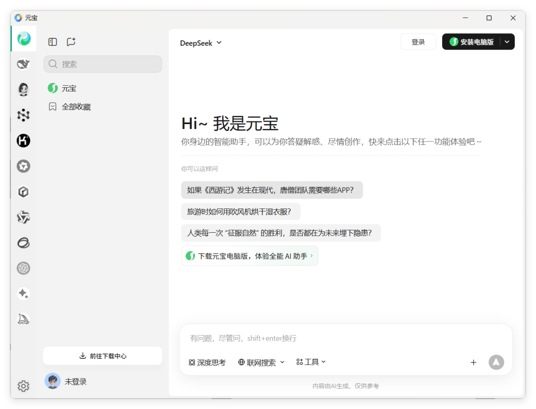Collapse the sidebar panel toggle icon
This screenshot has height=409, width=536.
coord(53,42)
